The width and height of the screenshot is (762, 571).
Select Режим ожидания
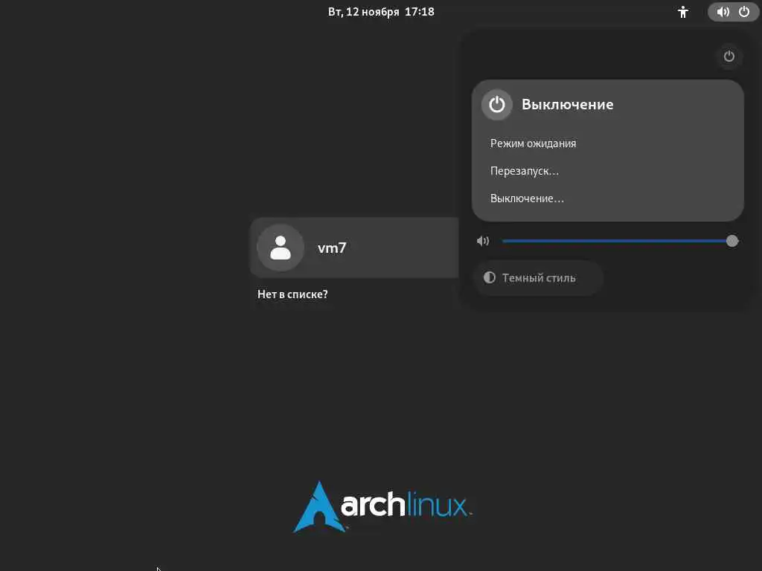[607, 143]
